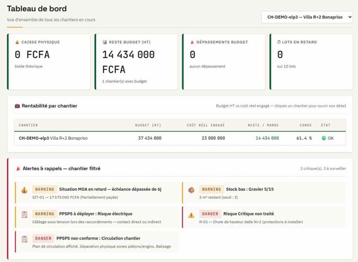Viewport: 358px width, 262px height.
Task: Open the PPSPS à déployer Risque électrique alert
Action: 97,217
